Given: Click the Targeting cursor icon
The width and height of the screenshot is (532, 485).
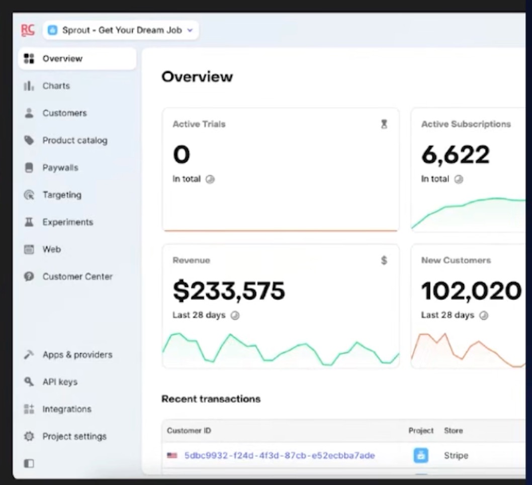Looking at the screenshot, I should (x=29, y=195).
